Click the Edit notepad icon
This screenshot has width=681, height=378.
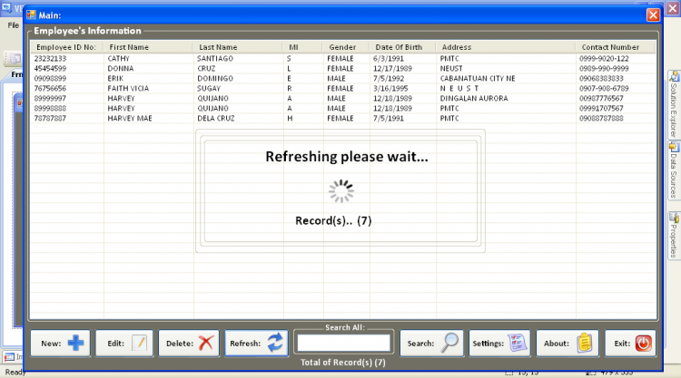click(x=140, y=343)
